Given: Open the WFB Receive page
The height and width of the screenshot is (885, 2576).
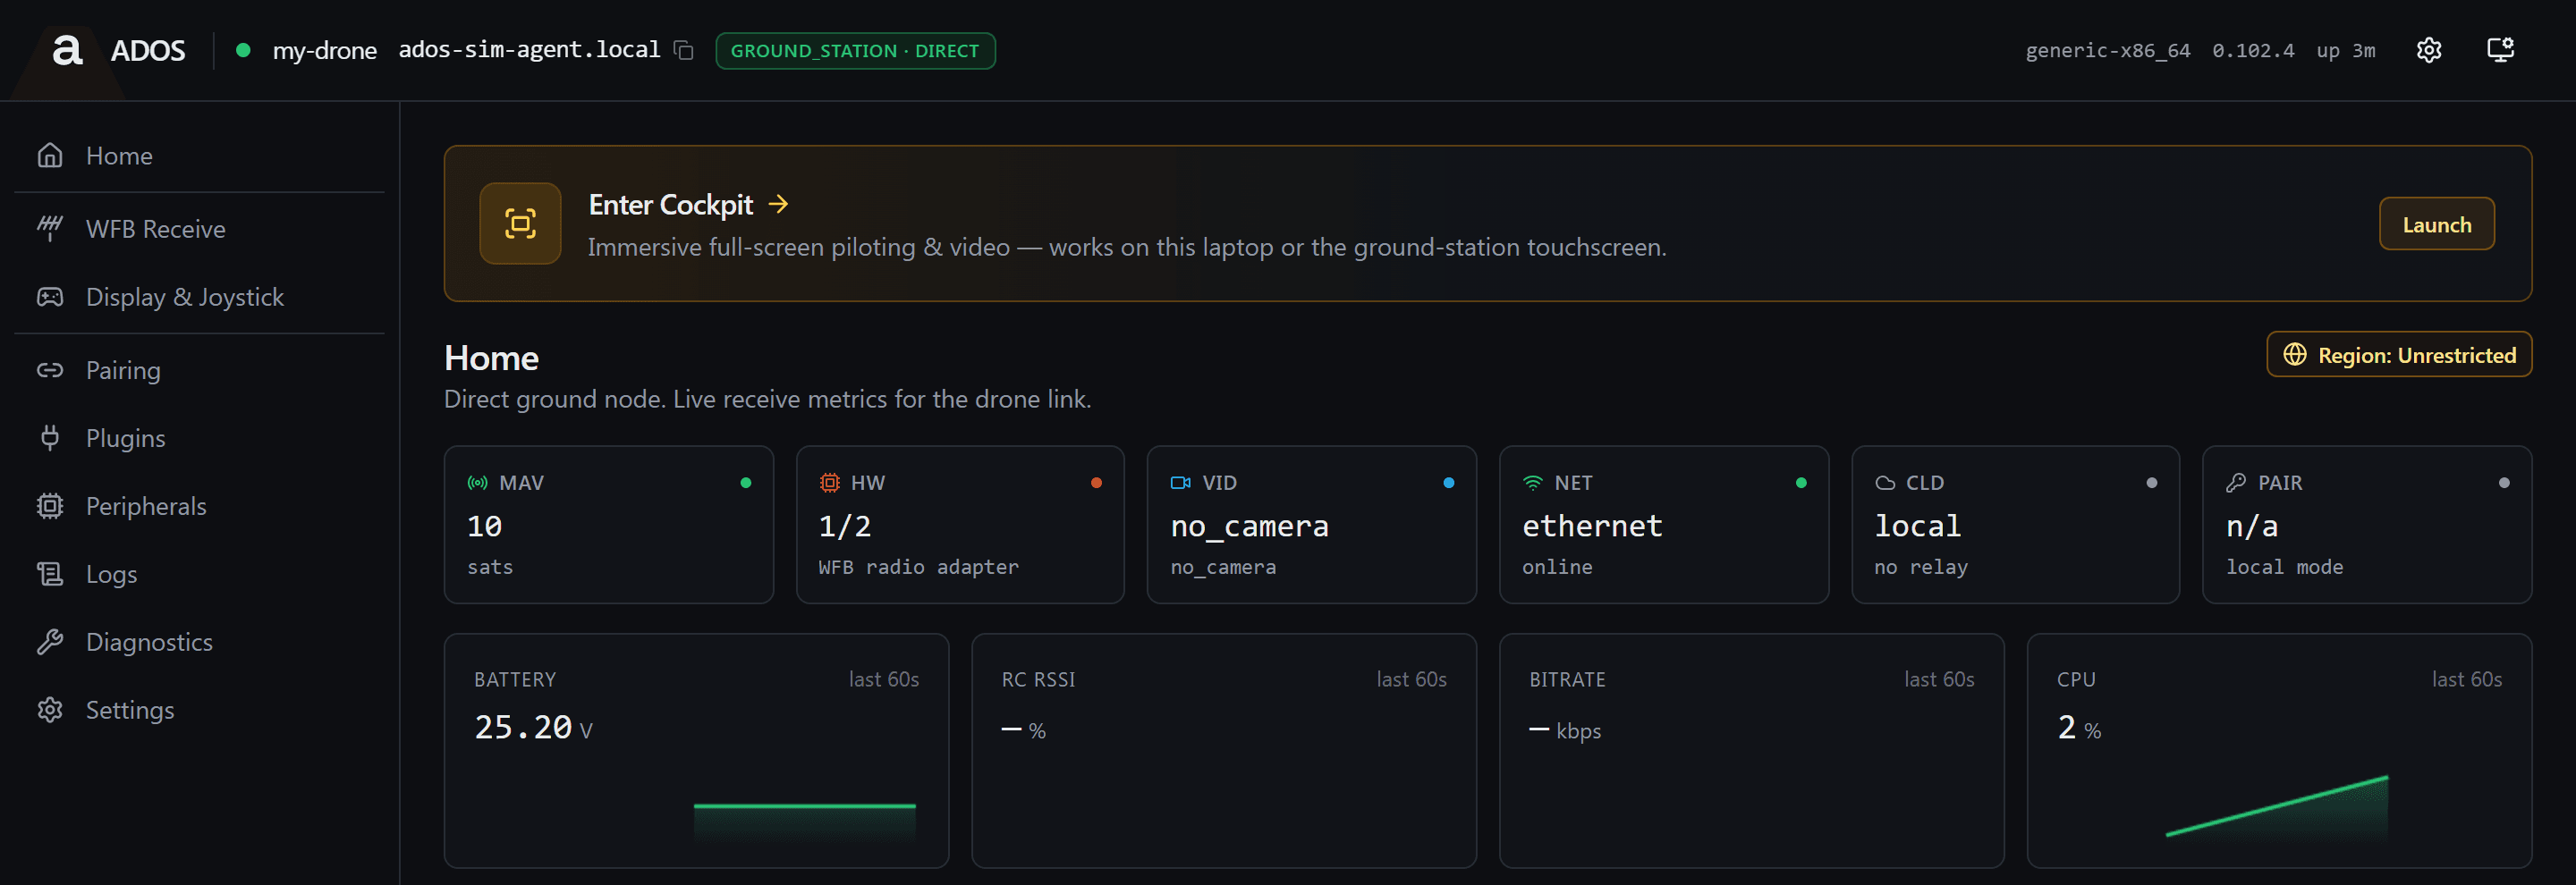Looking at the screenshot, I should click(x=199, y=229).
